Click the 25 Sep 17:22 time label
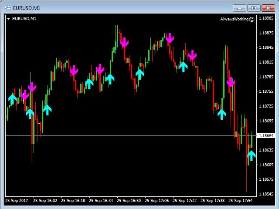The width and height of the screenshot is (279, 209). click(x=184, y=201)
